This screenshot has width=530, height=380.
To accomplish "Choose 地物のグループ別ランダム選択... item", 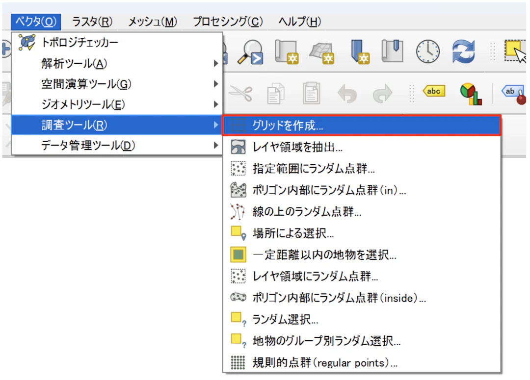I will click(x=361, y=341).
